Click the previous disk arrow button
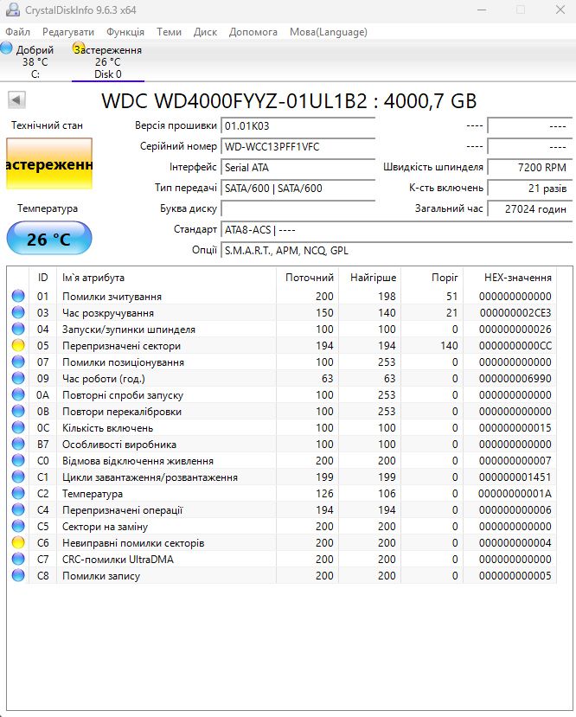The image size is (576, 717). coord(16,99)
